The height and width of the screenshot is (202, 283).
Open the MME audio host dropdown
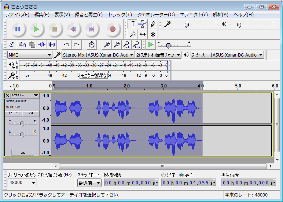(x=30, y=55)
